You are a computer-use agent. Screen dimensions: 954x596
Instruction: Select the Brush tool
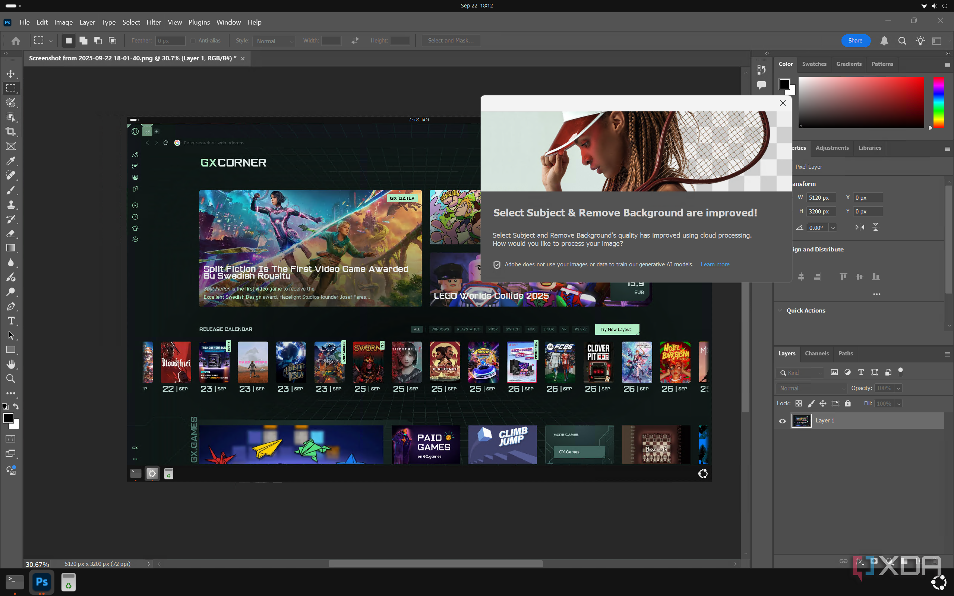coord(11,190)
